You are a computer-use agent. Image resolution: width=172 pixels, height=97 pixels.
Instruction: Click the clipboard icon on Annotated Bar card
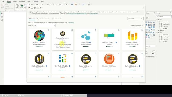point(119,30)
